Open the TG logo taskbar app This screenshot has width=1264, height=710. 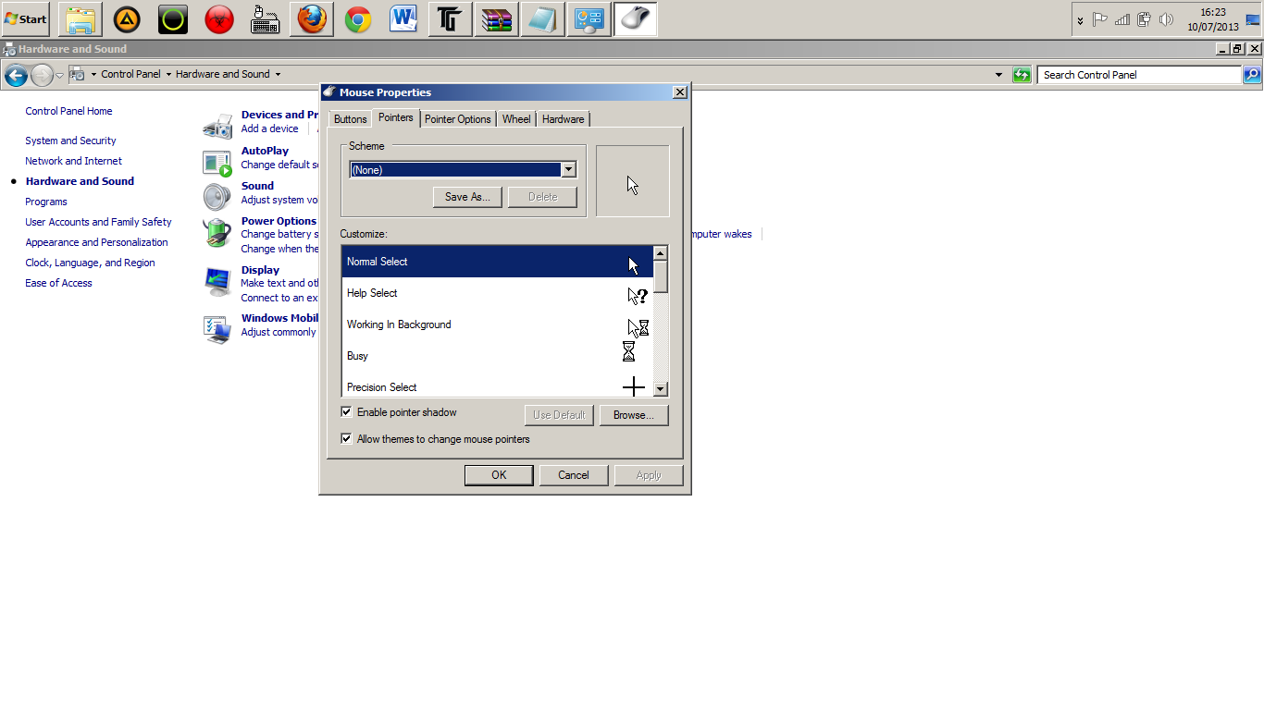[x=451, y=18]
